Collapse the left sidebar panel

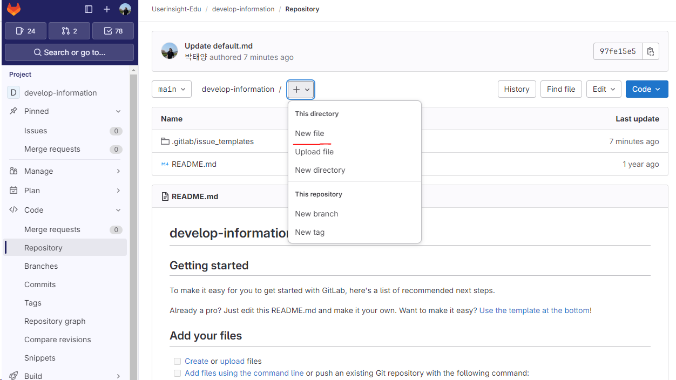tap(88, 9)
